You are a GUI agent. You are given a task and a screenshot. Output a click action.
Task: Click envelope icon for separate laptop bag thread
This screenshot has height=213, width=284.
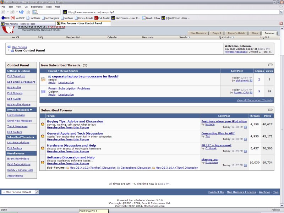coord(43,79)
